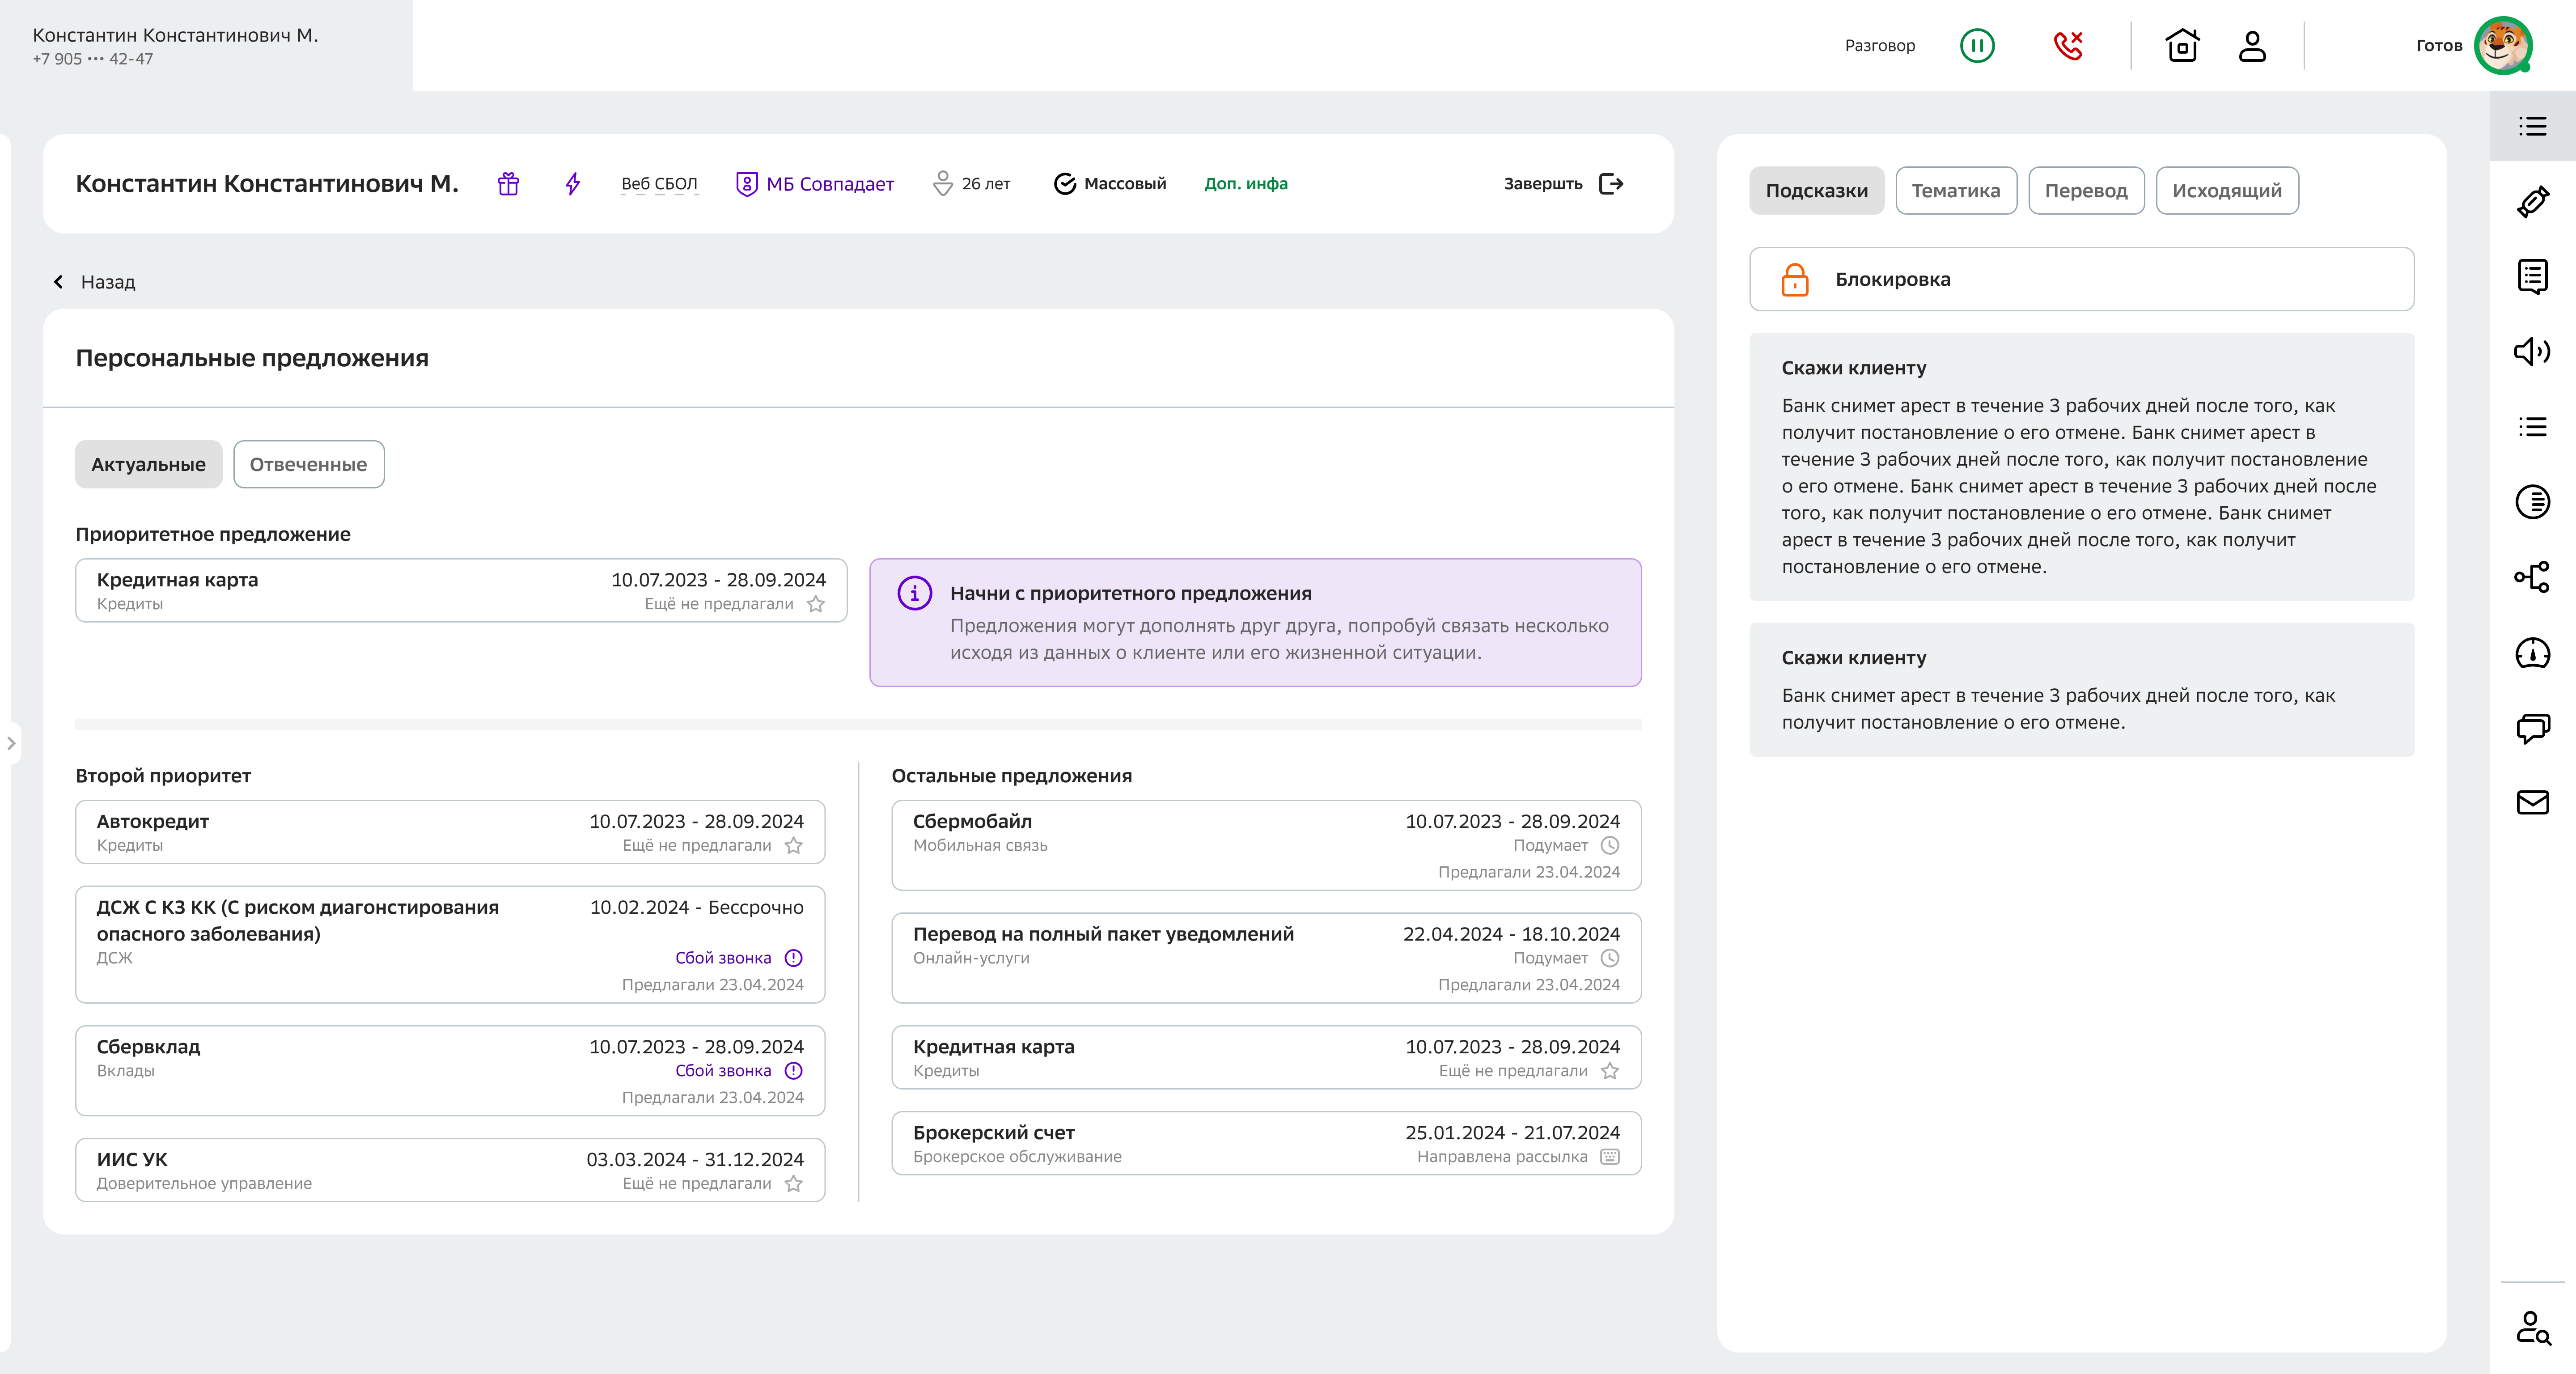The height and width of the screenshot is (1374, 2576).
Task: Open the Сбермобайл offer card
Action: [x=1265, y=845]
